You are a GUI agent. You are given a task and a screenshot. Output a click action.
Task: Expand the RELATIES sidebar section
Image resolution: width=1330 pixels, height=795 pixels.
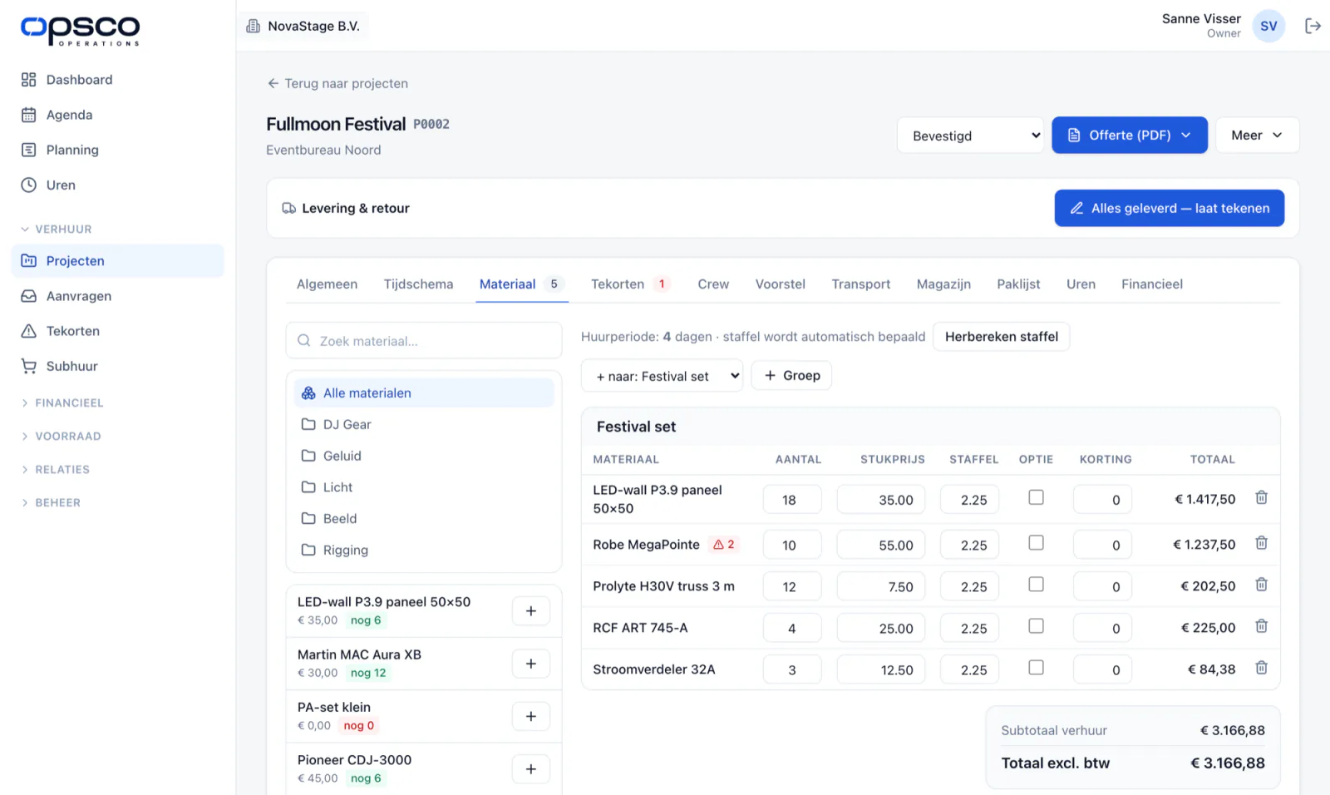(x=55, y=470)
